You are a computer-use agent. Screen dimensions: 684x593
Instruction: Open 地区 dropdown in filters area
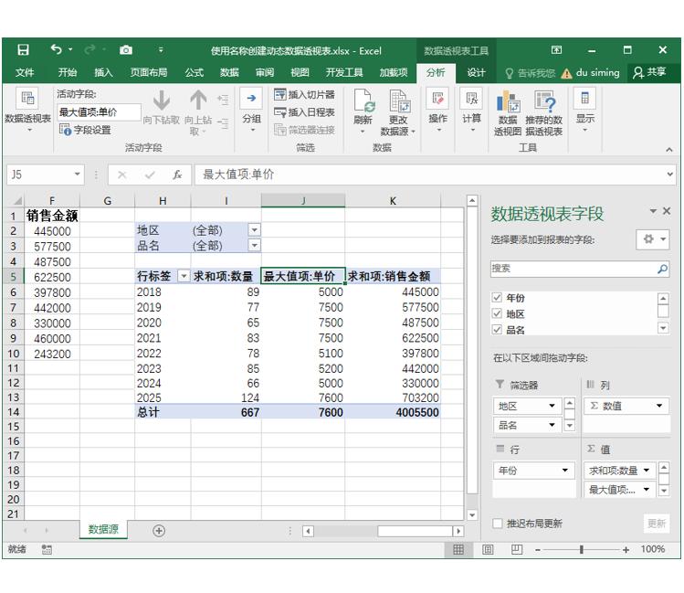[552, 406]
